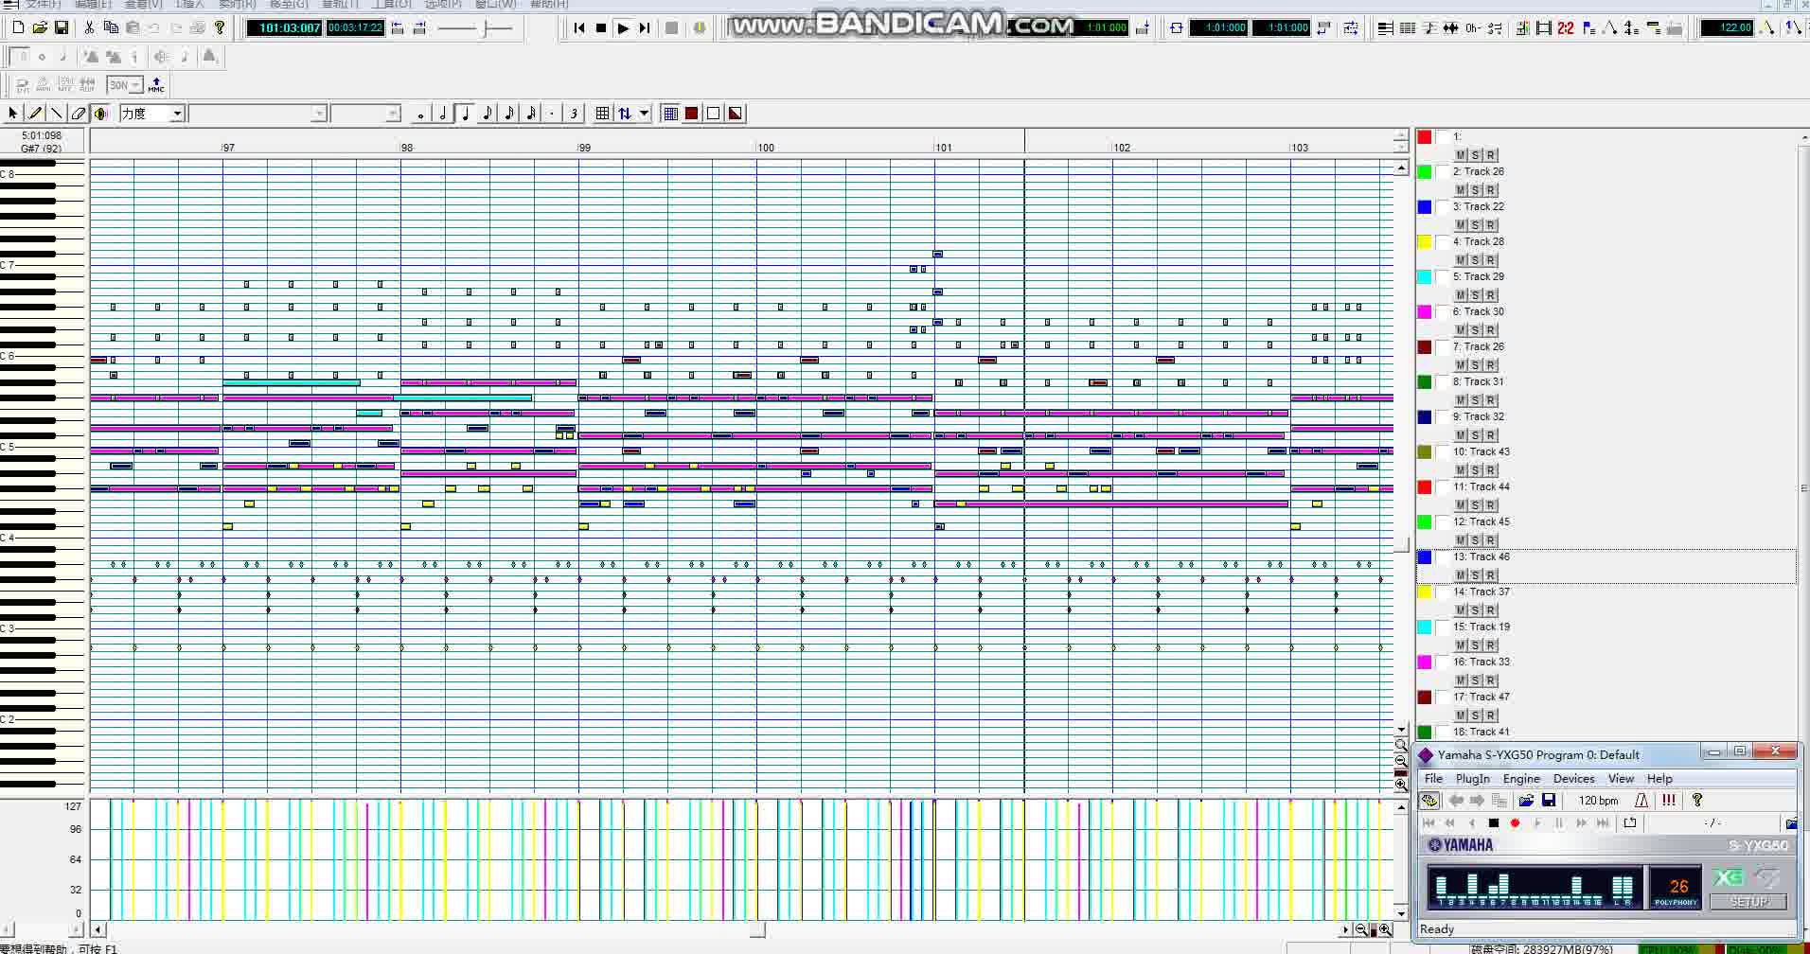
Task: Open the red 2:2 meter/key view icon
Action: click(1566, 28)
